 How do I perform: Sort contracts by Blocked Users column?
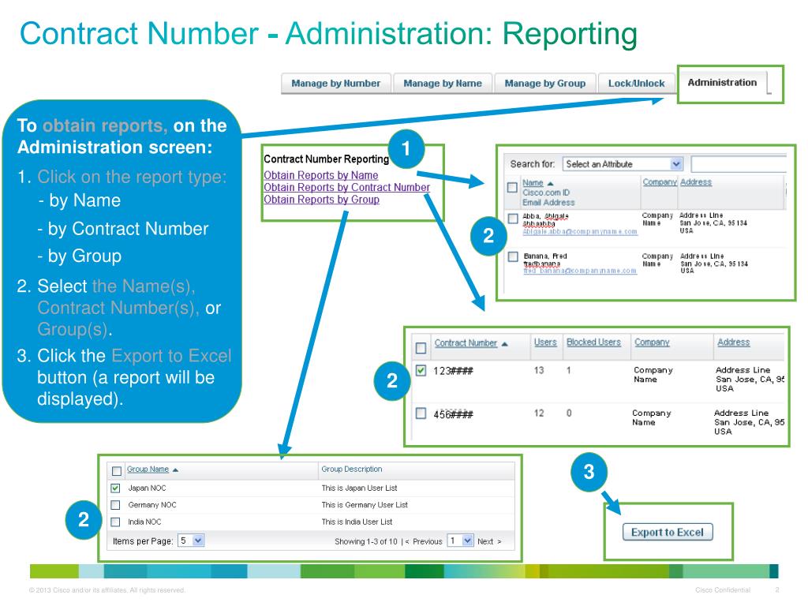pyautogui.click(x=593, y=342)
